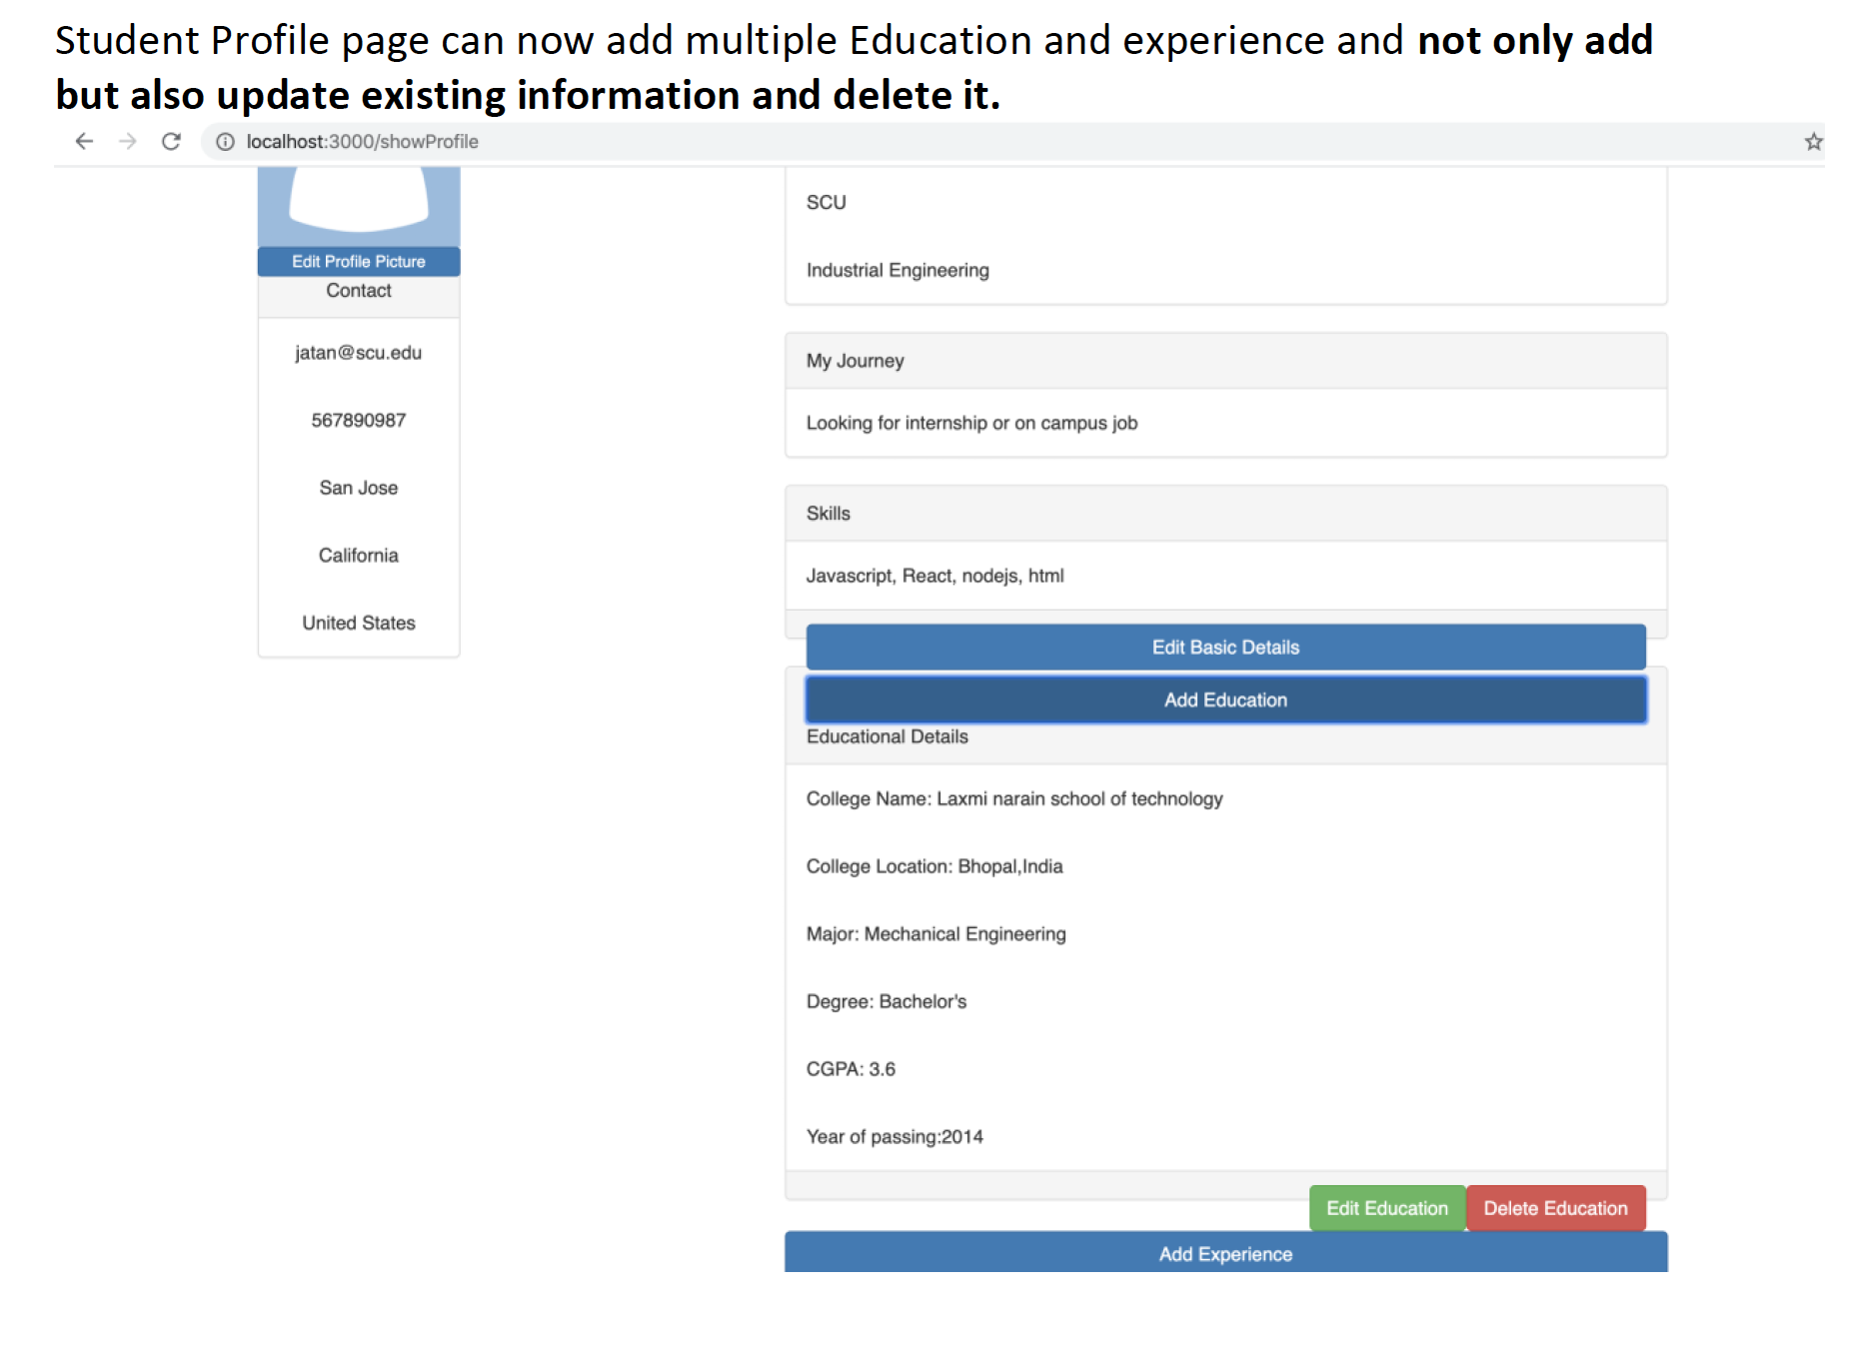Click the California state text

359,556
